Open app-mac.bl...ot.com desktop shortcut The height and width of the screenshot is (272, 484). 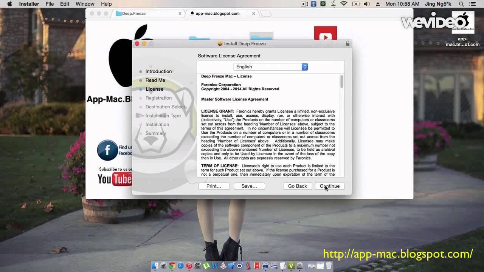coord(463,28)
